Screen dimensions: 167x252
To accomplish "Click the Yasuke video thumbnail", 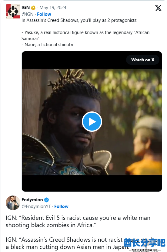I will [x=92, y=122].
